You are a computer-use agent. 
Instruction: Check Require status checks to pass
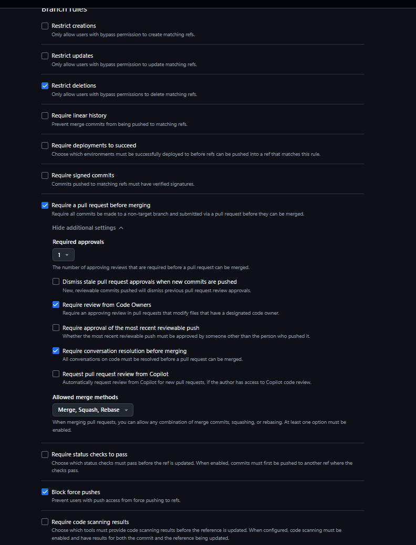coord(45,455)
